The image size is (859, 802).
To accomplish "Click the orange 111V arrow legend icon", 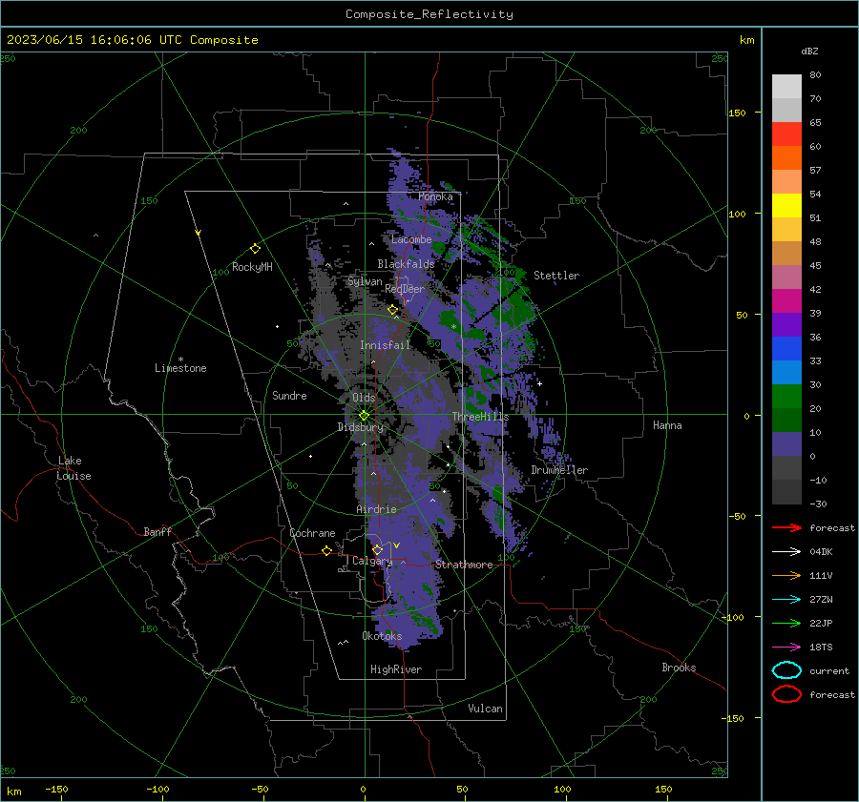I will 786,575.
